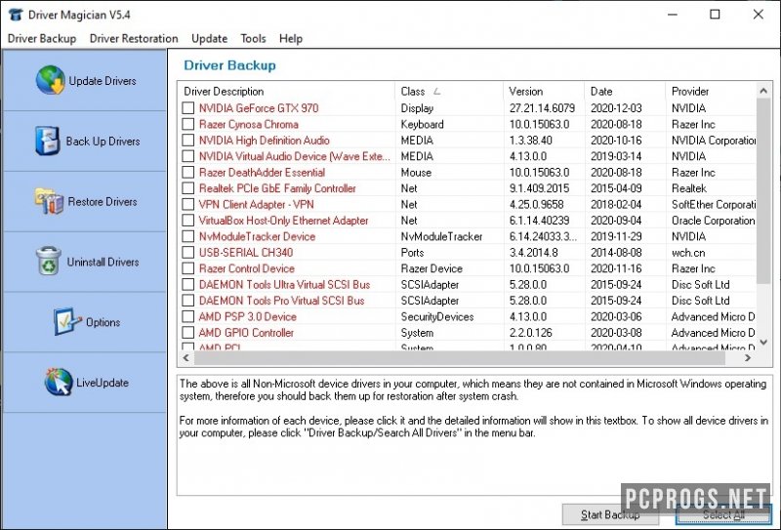Click the Options sidebar label
This screenshot has height=530, width=781.
[103, 322]
